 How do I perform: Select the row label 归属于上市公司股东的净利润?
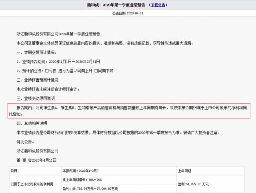click(32, 184)
